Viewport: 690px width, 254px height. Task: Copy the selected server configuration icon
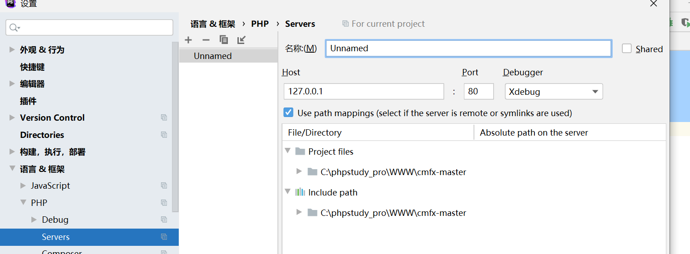click(223, 40)
